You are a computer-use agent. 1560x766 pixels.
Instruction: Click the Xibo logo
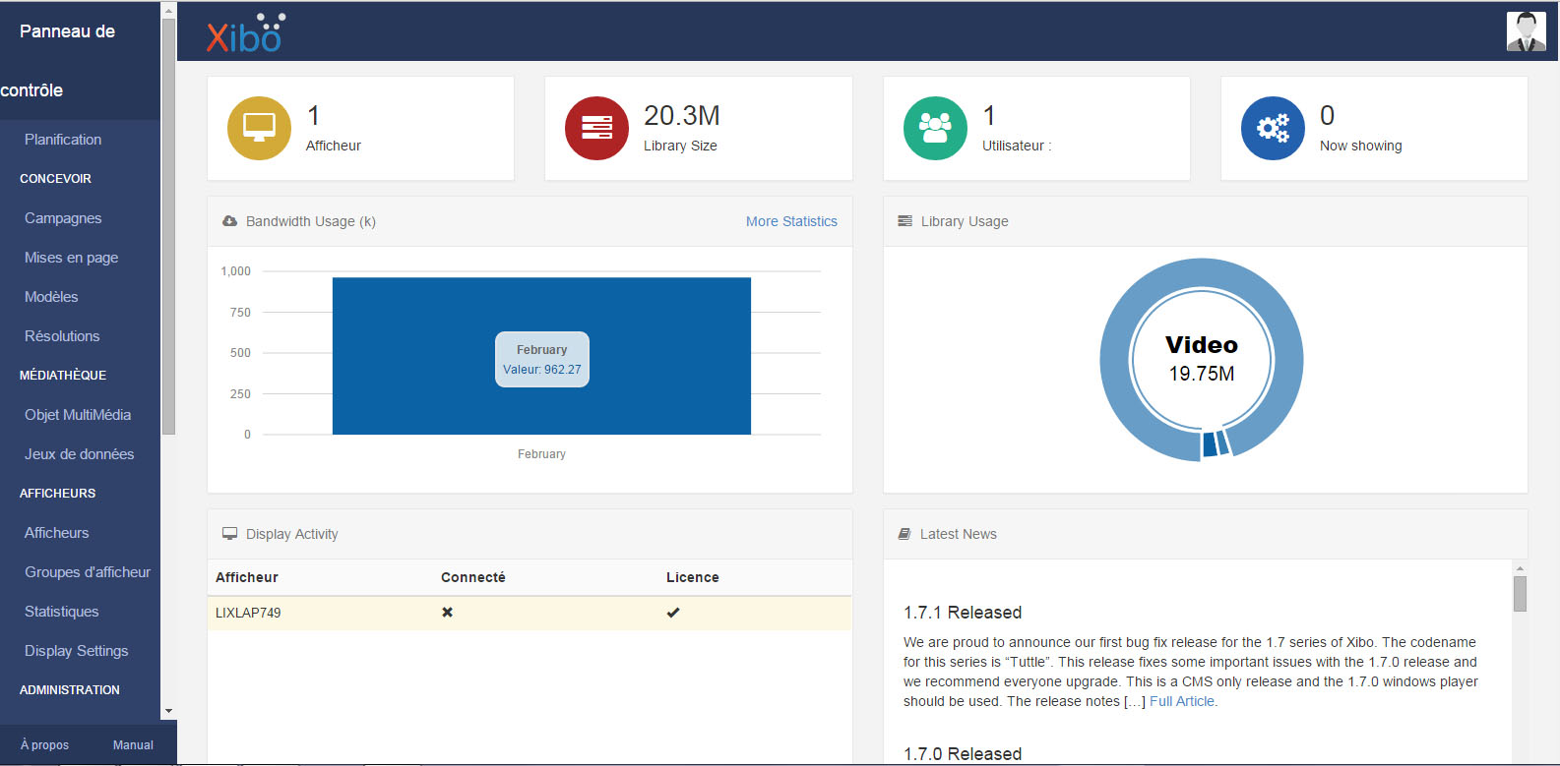point(245,34)
